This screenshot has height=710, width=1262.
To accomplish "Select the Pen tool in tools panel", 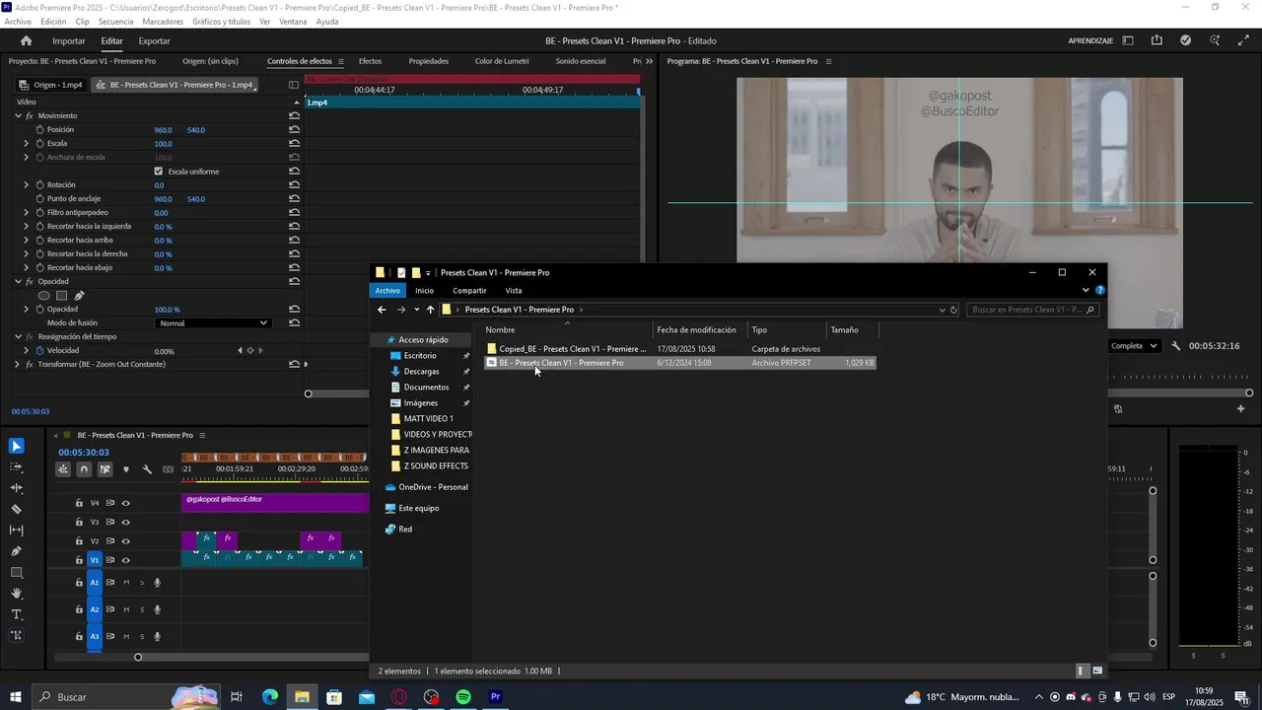I will (x=17, y=552).
